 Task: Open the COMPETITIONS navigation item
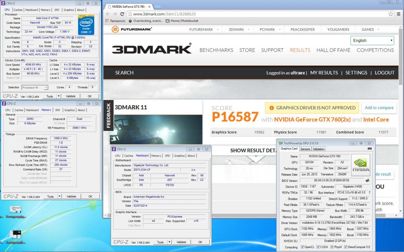[375, 50]
